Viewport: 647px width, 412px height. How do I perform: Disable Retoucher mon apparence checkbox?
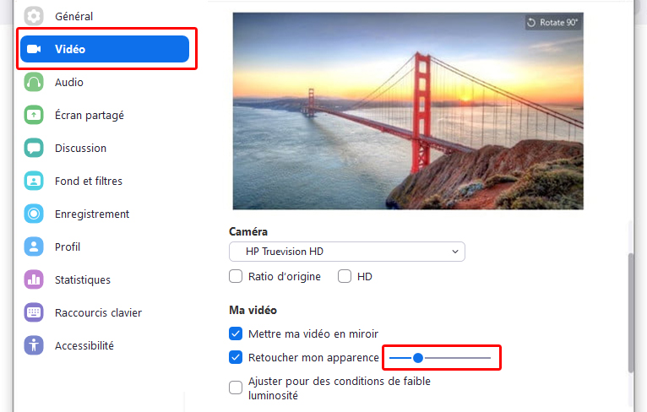(236, 357)
